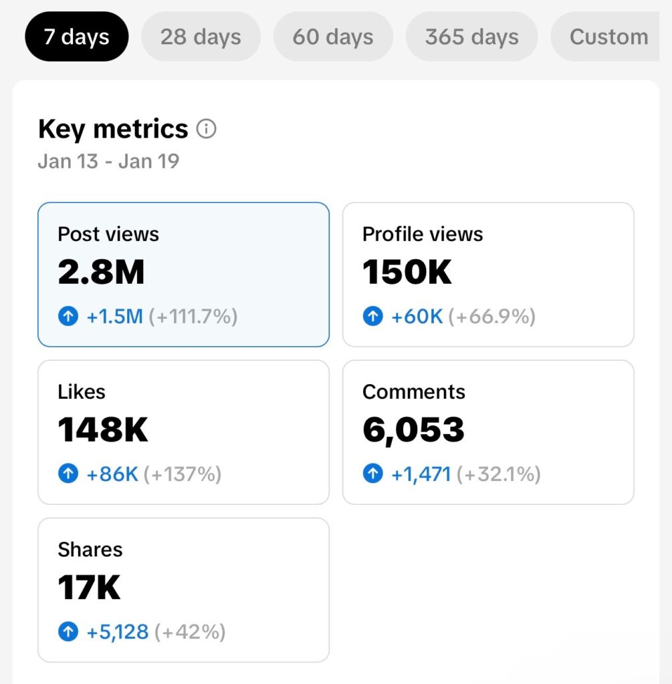The image size is (672, 684).
Task: Click the Likes increase arrow icon
Action: pyautogui.click(x=68, y=474)
